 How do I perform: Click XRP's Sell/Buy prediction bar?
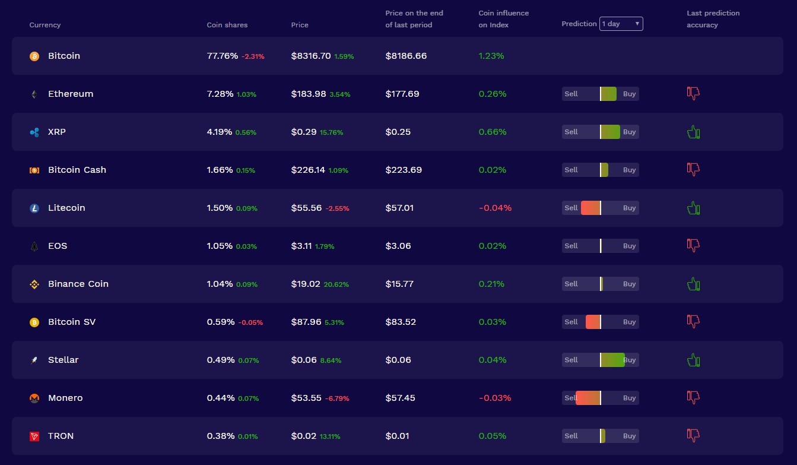601,132
